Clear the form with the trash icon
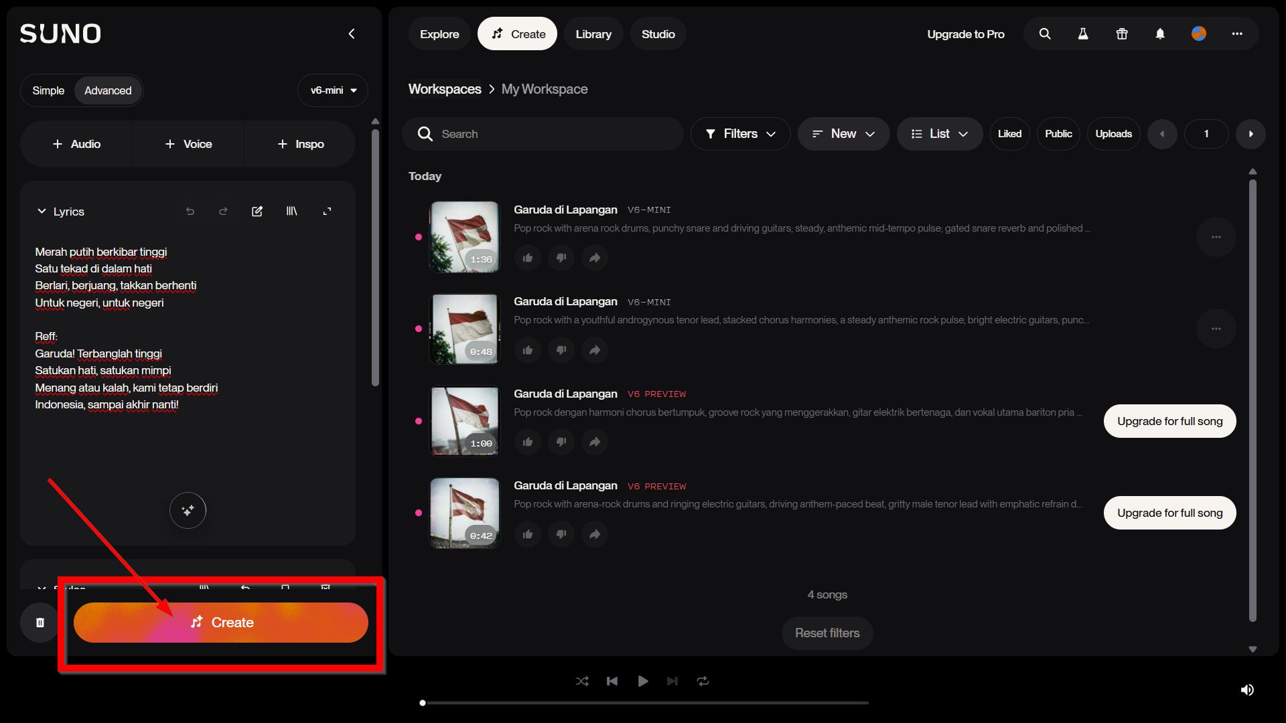This screenshot has width=1286, height=723. (40, 623)
